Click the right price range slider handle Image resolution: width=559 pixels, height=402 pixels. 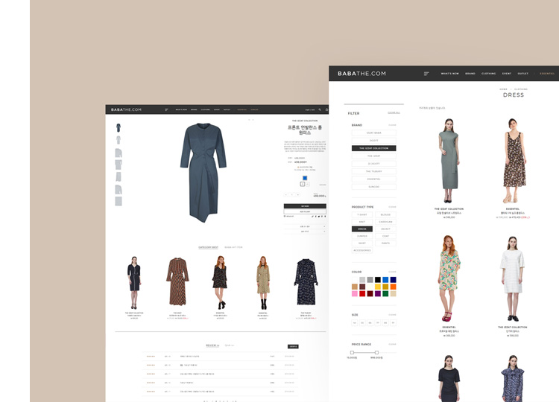[377, 352]
